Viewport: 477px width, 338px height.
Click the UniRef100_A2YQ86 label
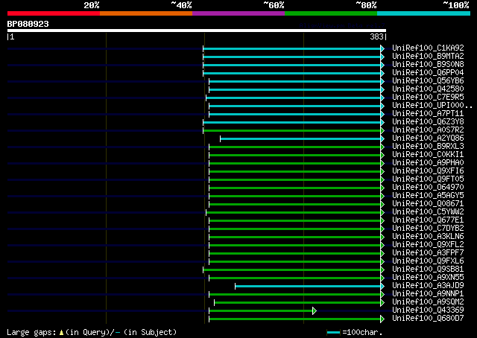(428, 138)
